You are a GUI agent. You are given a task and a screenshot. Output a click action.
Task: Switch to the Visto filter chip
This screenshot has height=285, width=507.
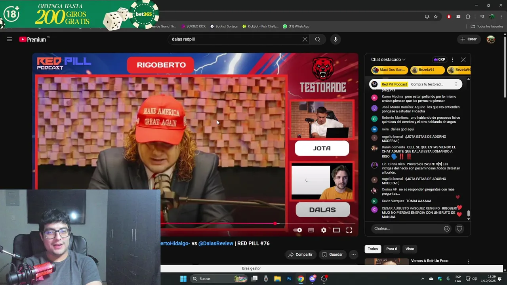(410, 249)
